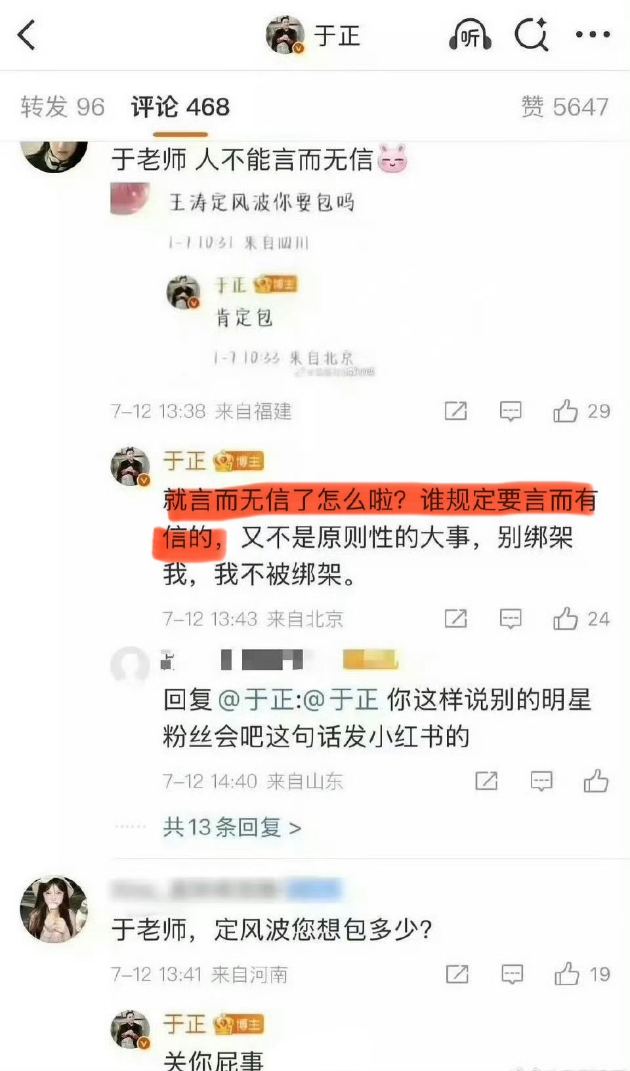Repost the 7-12 13:38 福建 comment
Viewport: 630px width, 1071px height.
click(x=455, y=411)
